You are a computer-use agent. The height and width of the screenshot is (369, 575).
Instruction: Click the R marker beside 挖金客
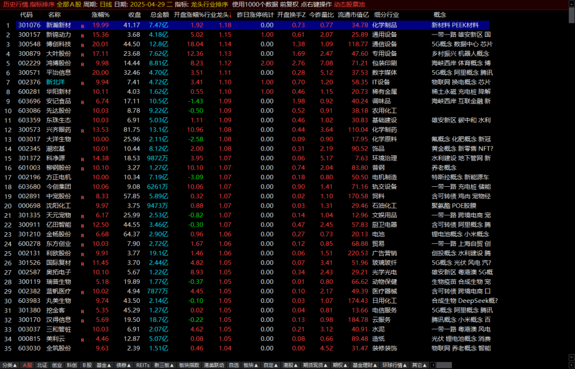pyautogui.click(x=82, y=312)
